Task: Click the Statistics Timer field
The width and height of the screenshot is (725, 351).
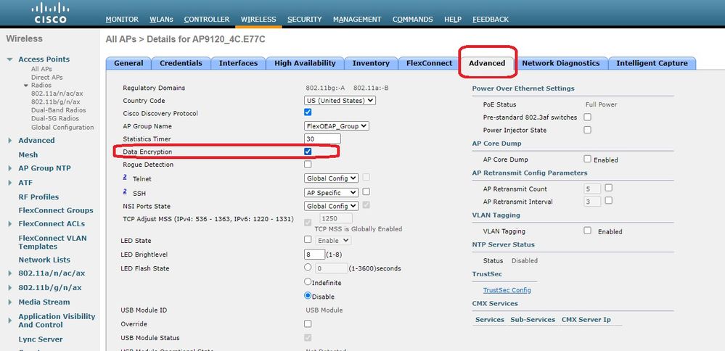Action: coord(323,139)
